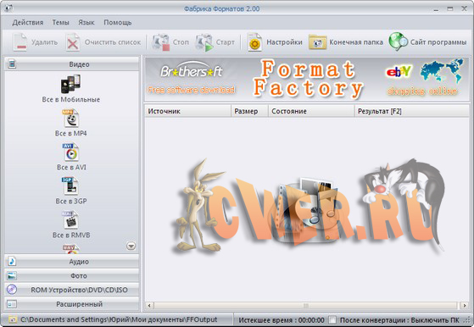Click the Стоп conversion icon
Image resolution: width=474 pixels, height=327 pixels.
click(x=160, y=42)
